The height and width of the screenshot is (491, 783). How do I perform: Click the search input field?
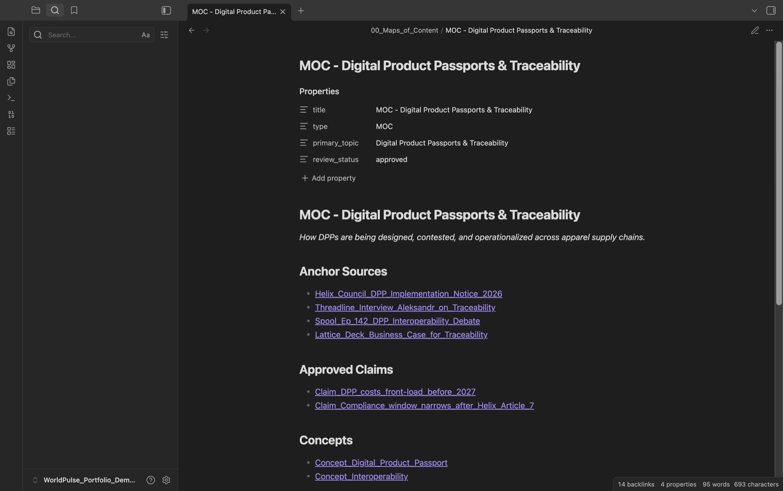92,35
